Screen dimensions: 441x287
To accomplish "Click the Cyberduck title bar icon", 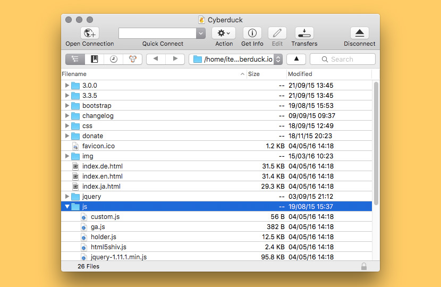I will [201, 20].
